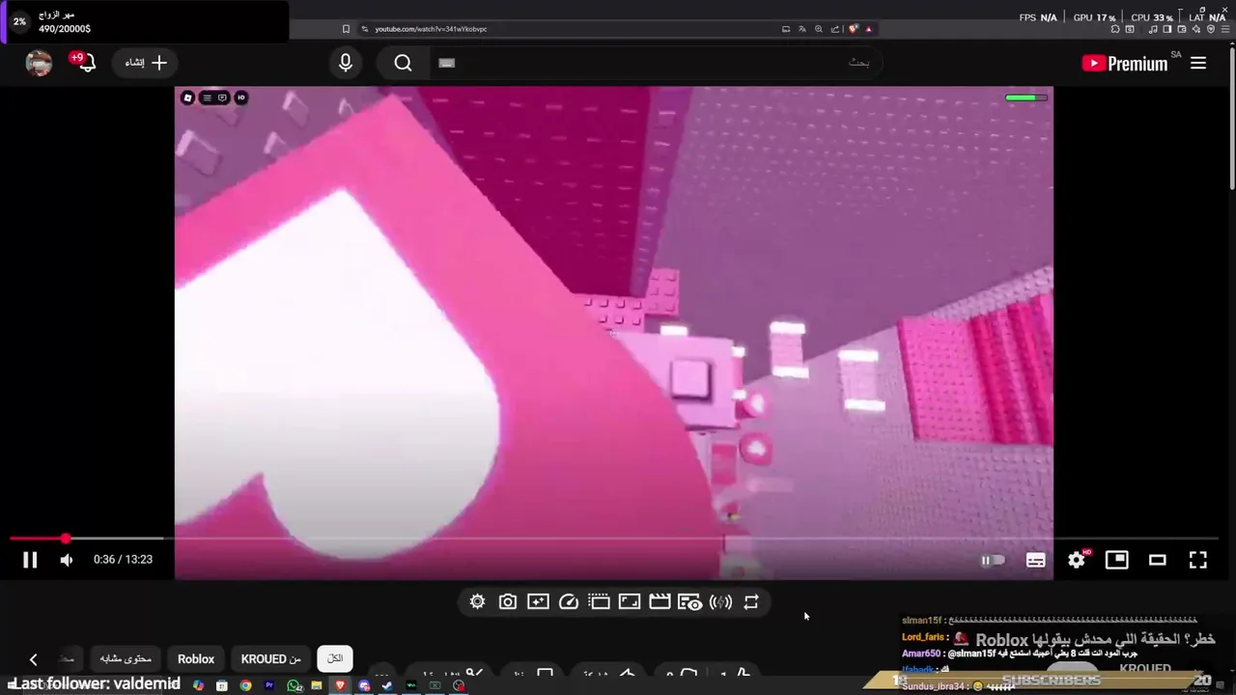The image size is (1236, 695).
Task: Open the share icon in address bar
Action: click(x=835, y=29)
